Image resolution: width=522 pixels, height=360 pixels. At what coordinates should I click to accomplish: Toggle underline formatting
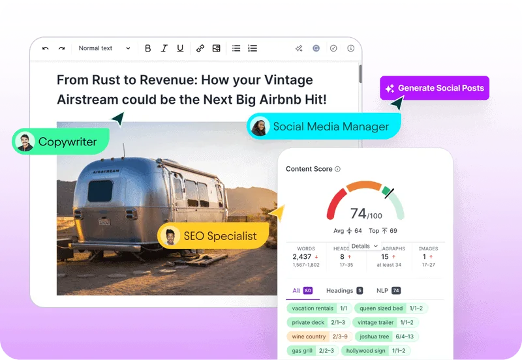pos(180,48)
